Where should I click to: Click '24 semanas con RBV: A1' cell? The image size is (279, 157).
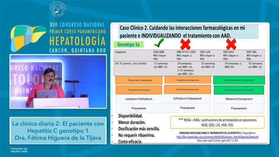(185, 68)
